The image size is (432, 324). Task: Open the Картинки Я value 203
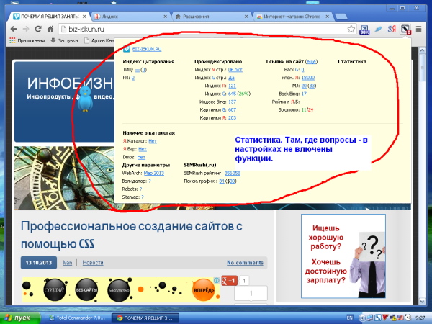click(233, 118)
